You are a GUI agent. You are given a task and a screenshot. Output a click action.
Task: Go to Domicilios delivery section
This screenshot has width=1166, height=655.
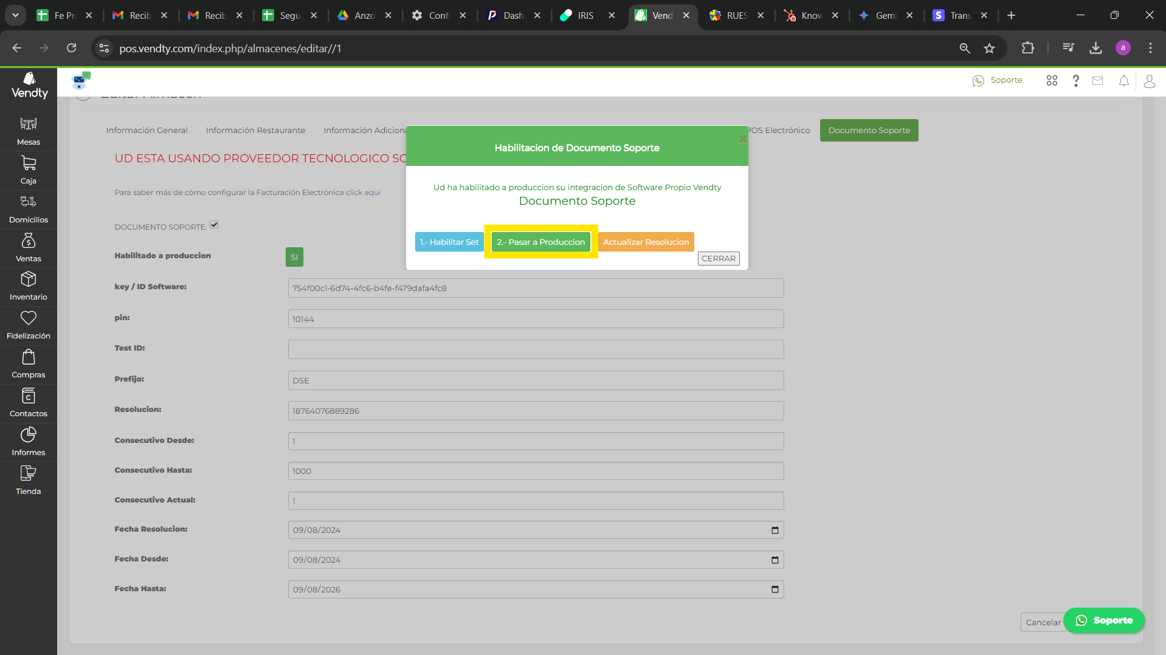(x=29, y=209)
